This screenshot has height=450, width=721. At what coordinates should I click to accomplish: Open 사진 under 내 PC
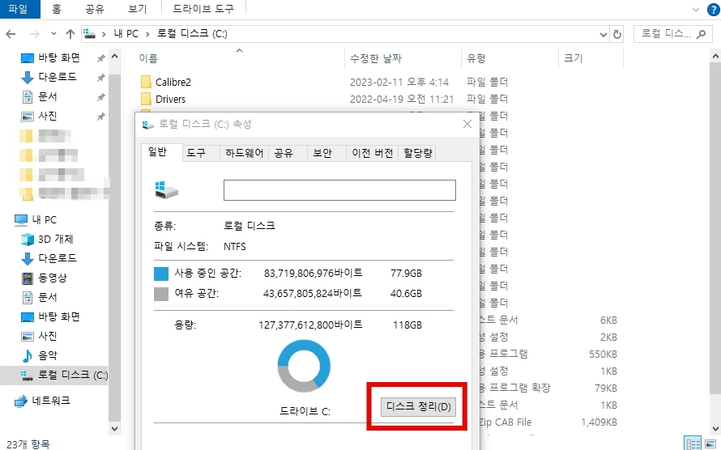click(47, 336)
